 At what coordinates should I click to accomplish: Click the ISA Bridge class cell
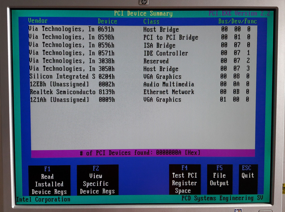(159, 45)
